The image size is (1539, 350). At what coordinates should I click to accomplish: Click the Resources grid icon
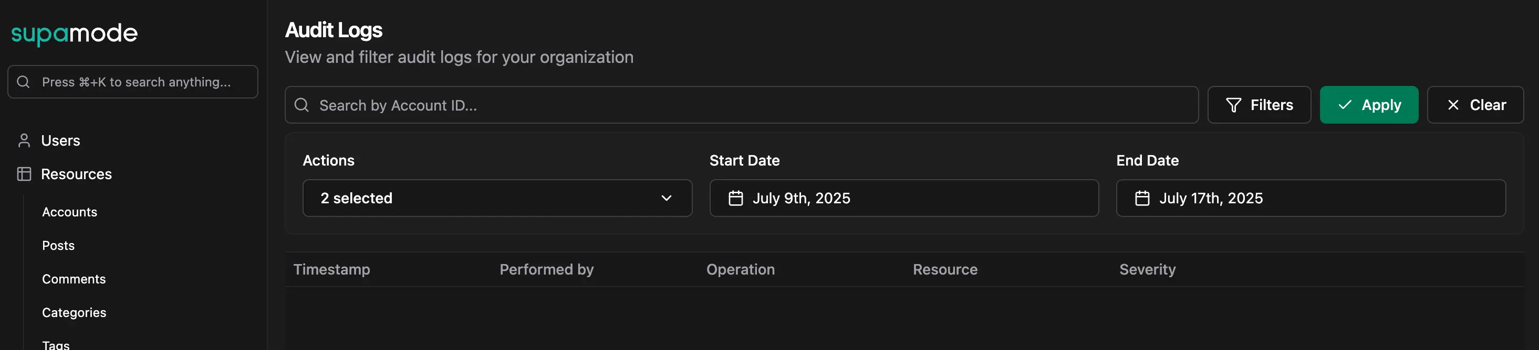pos(24,173)
